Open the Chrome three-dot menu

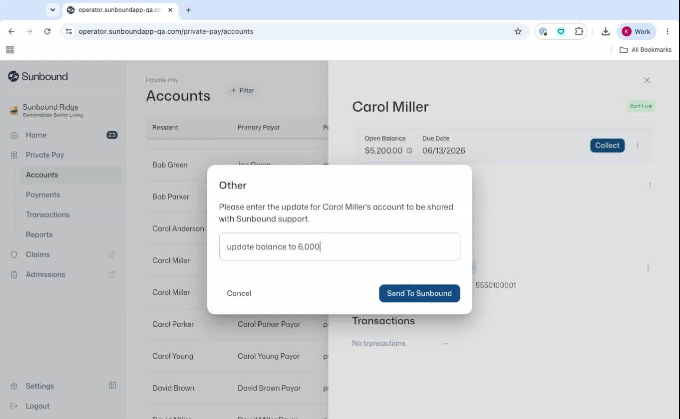[668, 31]
